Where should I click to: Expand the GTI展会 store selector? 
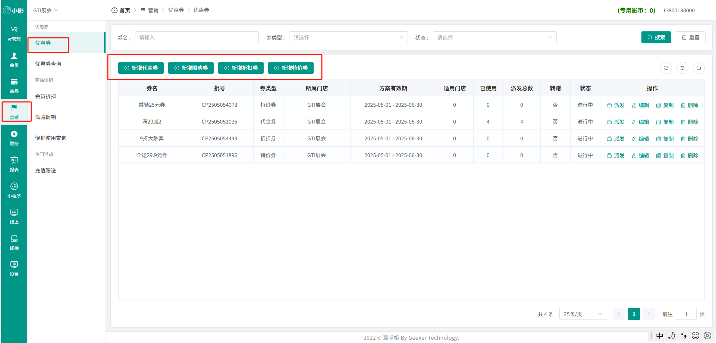[x=46, y=10]
